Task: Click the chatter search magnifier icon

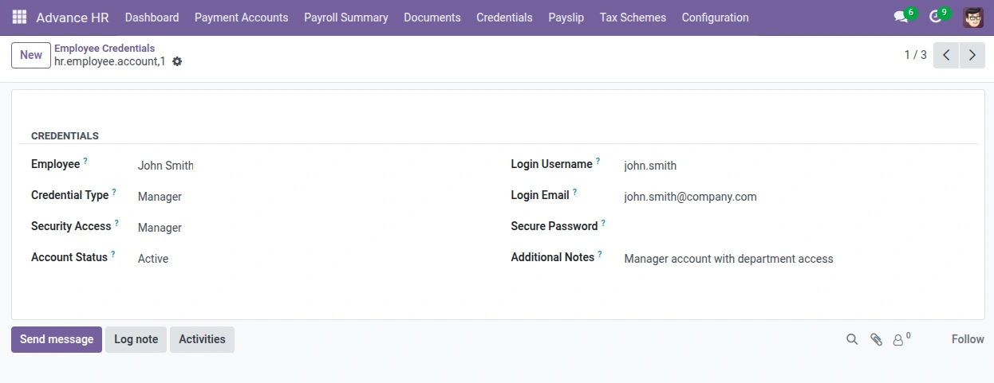Action: 852,339
